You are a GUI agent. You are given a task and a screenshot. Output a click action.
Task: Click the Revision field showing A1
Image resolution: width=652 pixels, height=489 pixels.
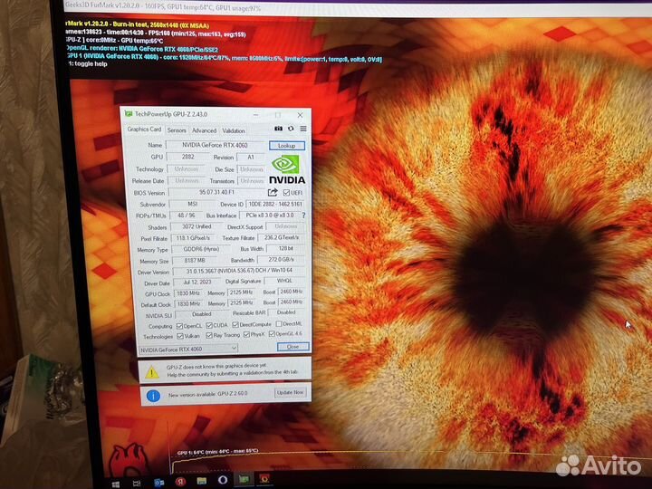click(250, 158)
